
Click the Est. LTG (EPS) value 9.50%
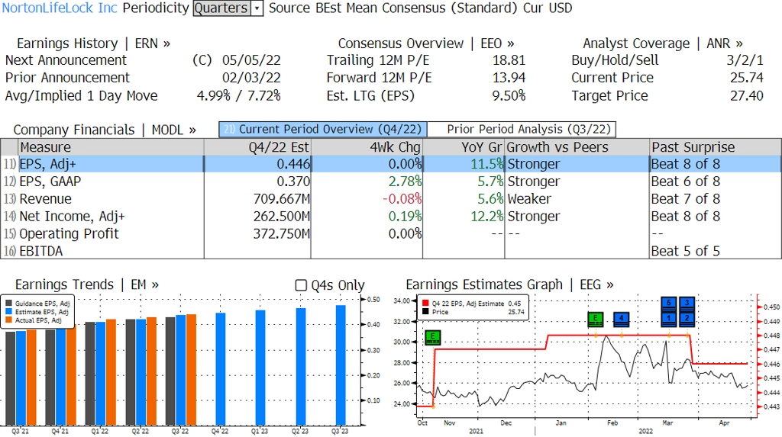509,95
